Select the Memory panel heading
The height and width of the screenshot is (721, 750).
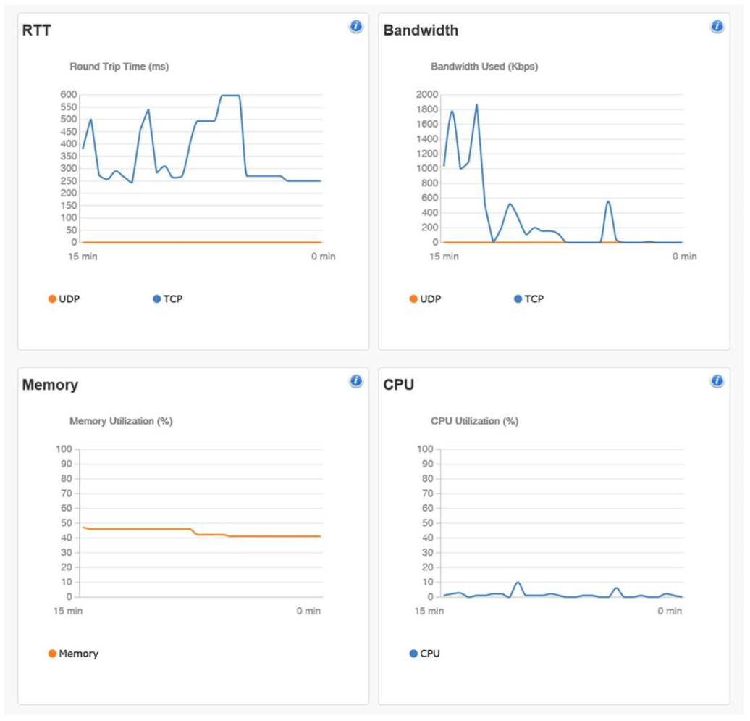coord(50,385)
